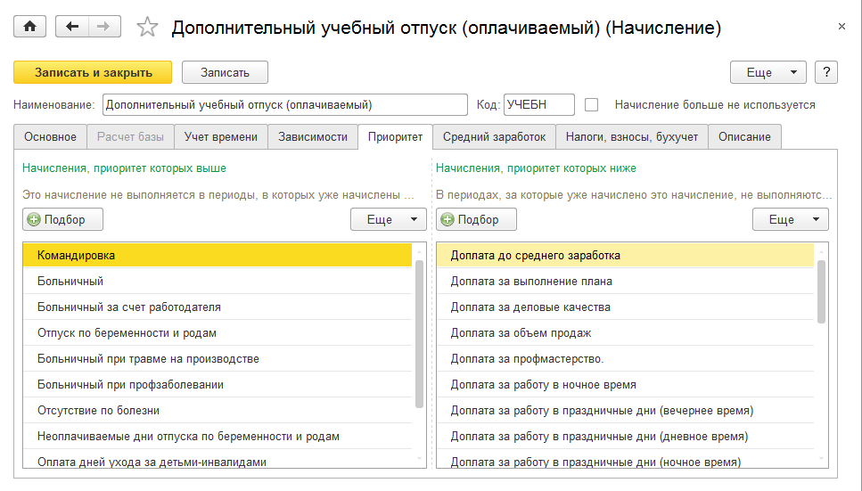
Task: Toggle 'Начисление больше не используется' checkbox
Action: click(x=591, y=104)
